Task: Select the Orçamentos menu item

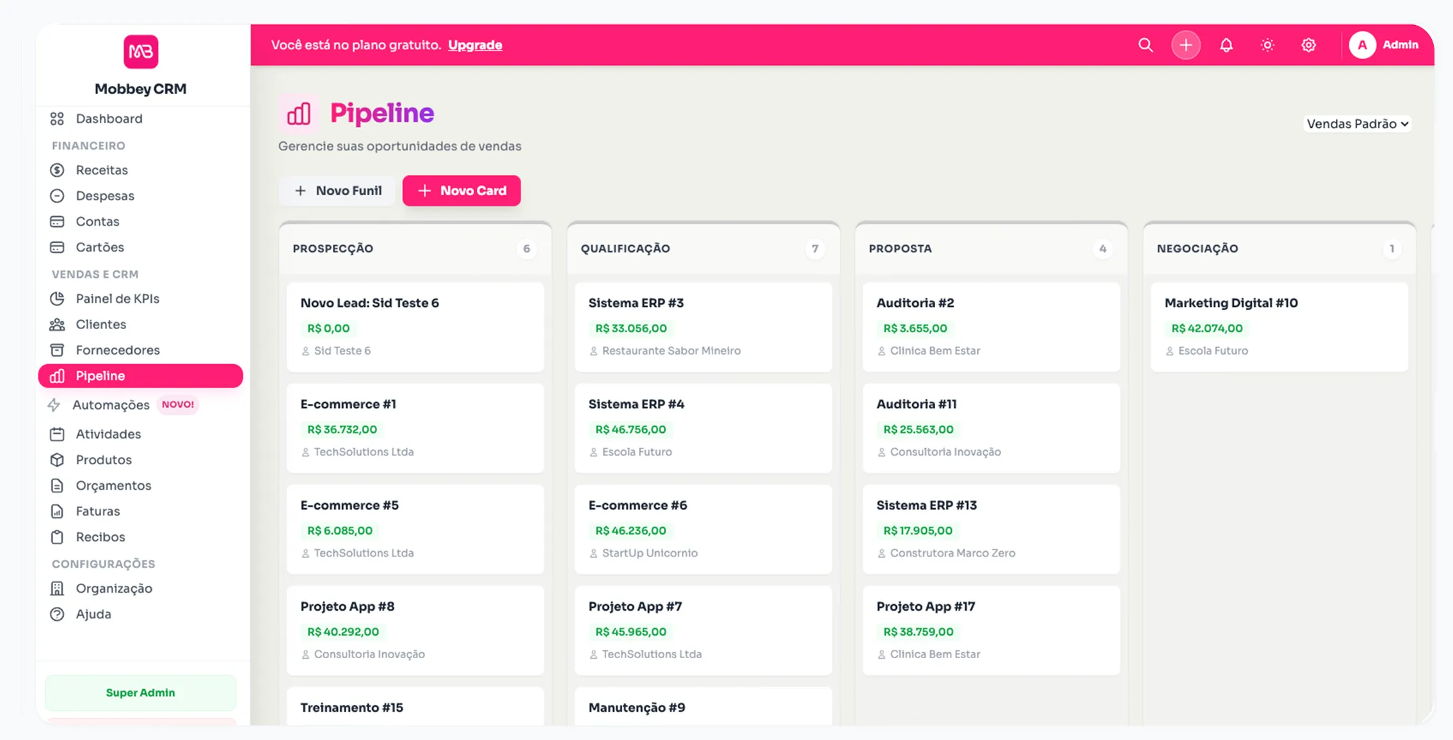Action: pyautogui.click(x=113, y=485)
